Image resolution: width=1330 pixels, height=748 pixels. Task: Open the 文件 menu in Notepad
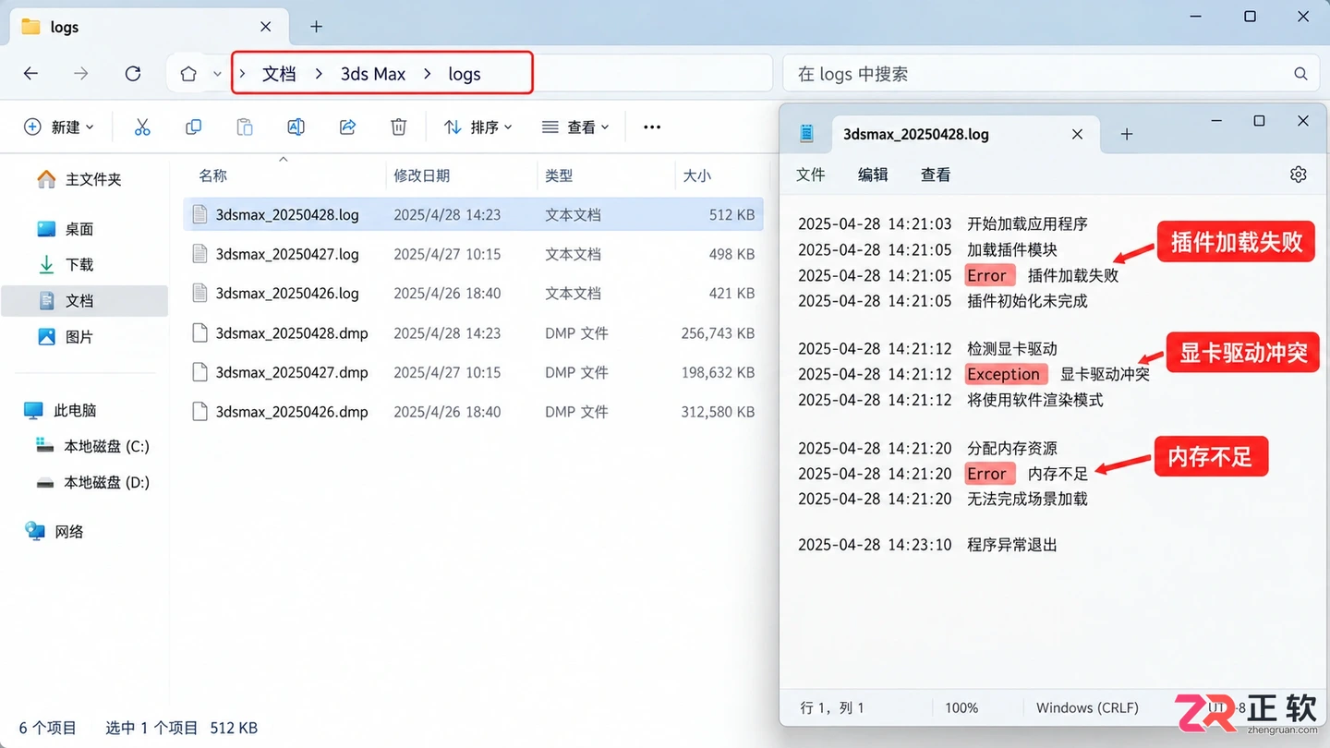tap(811, 175)
